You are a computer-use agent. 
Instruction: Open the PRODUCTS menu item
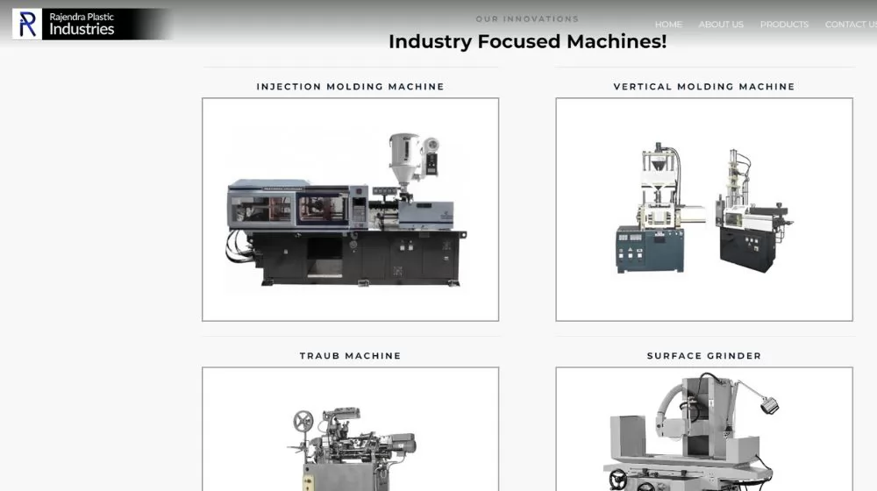coord(784,25)
